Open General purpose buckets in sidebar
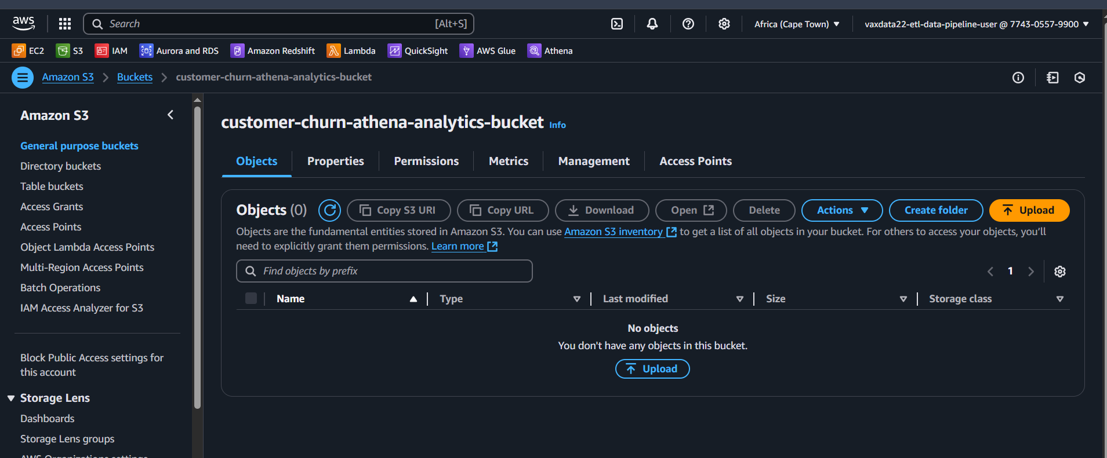 (79, 146)
